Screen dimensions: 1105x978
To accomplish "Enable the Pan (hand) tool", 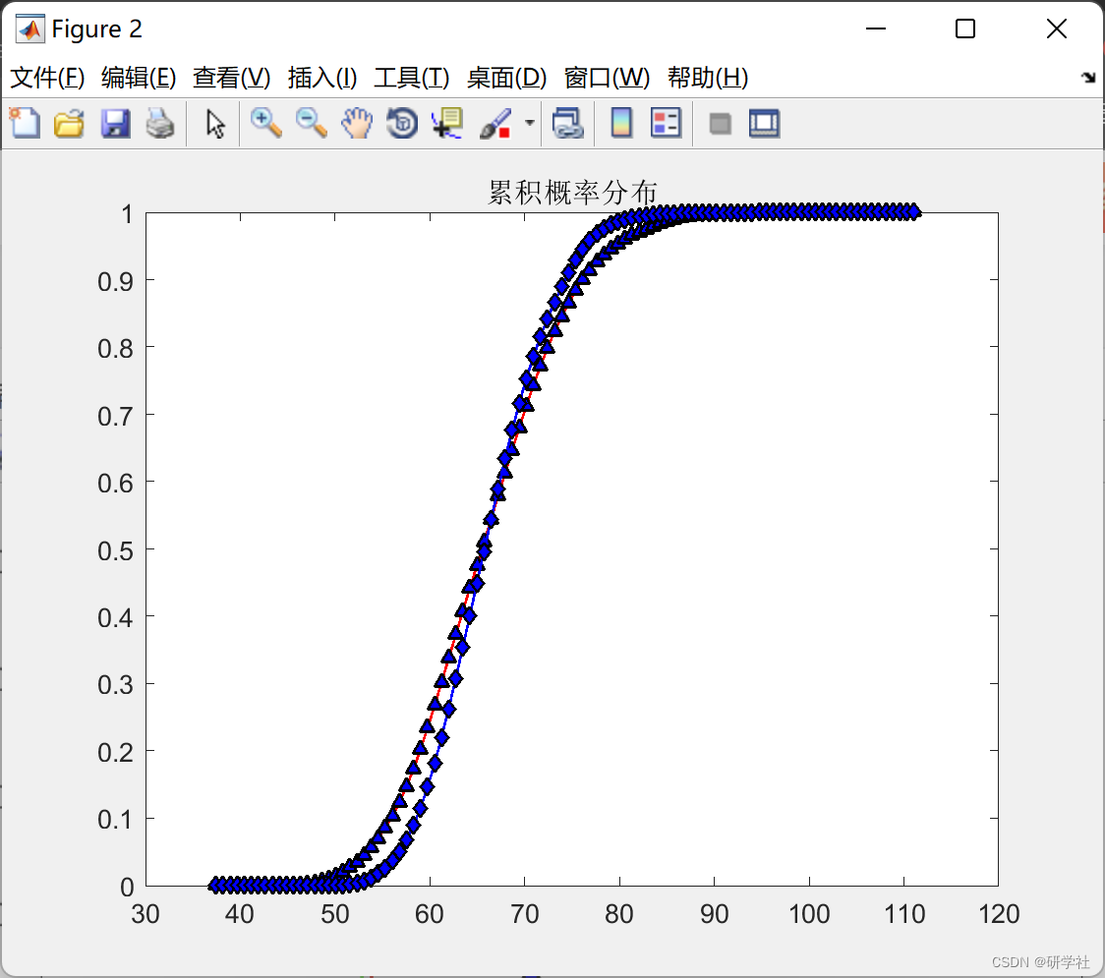I will [x=356, y=123].
